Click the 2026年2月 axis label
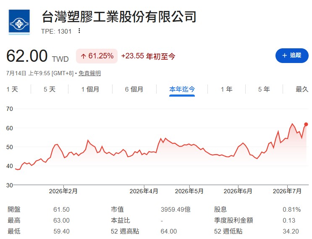Image resolution: width=312 pixels, height=239 pixels. coord(63,191)
